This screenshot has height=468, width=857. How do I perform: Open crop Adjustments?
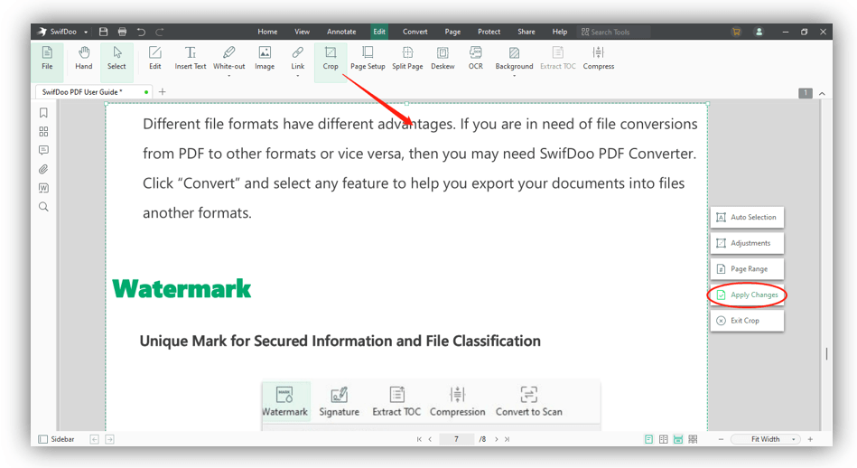(747, 243)
